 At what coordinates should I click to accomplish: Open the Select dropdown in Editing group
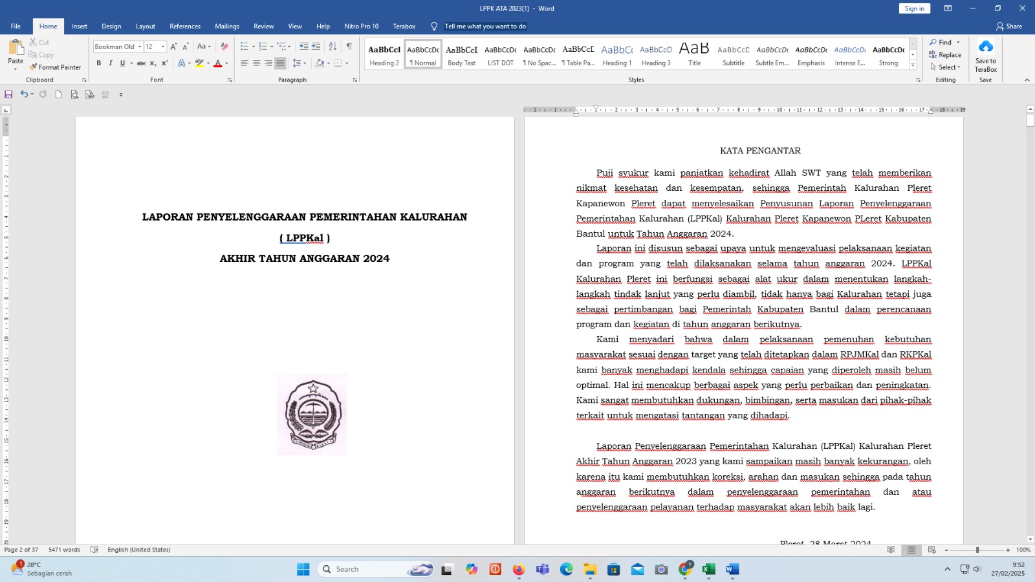pos(945,67)
